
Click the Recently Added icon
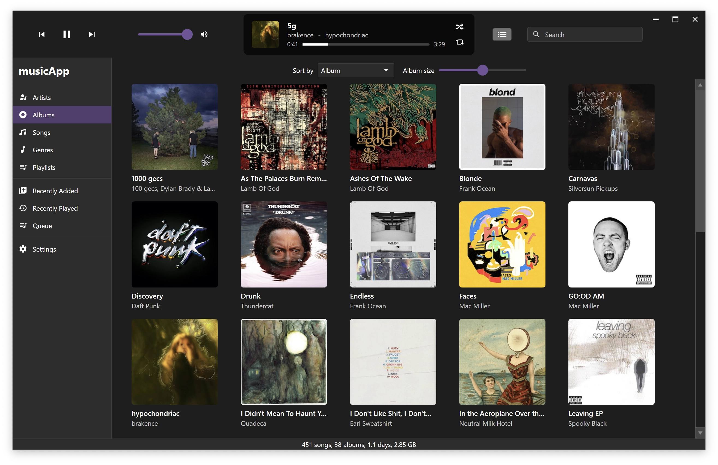(23, 191)
